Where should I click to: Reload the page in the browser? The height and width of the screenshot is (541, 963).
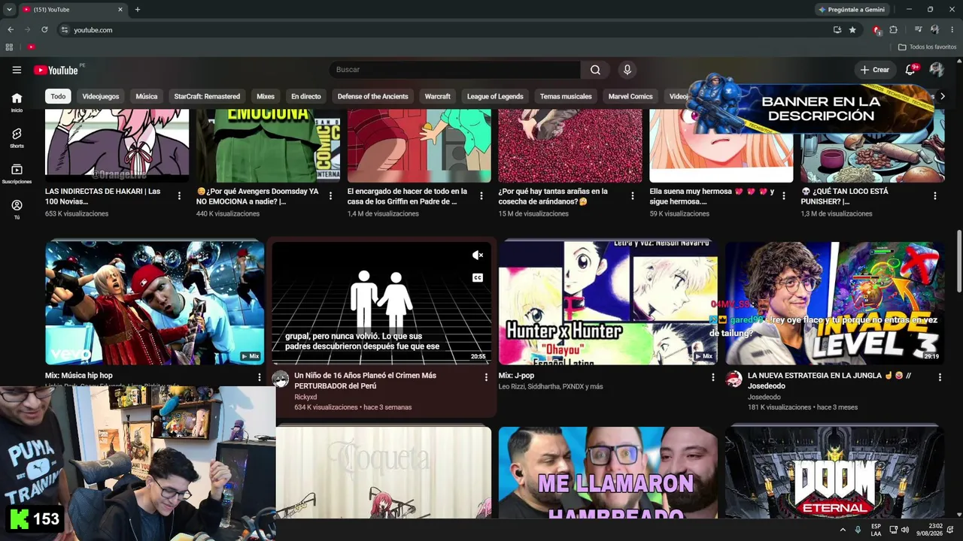point(44,30)
